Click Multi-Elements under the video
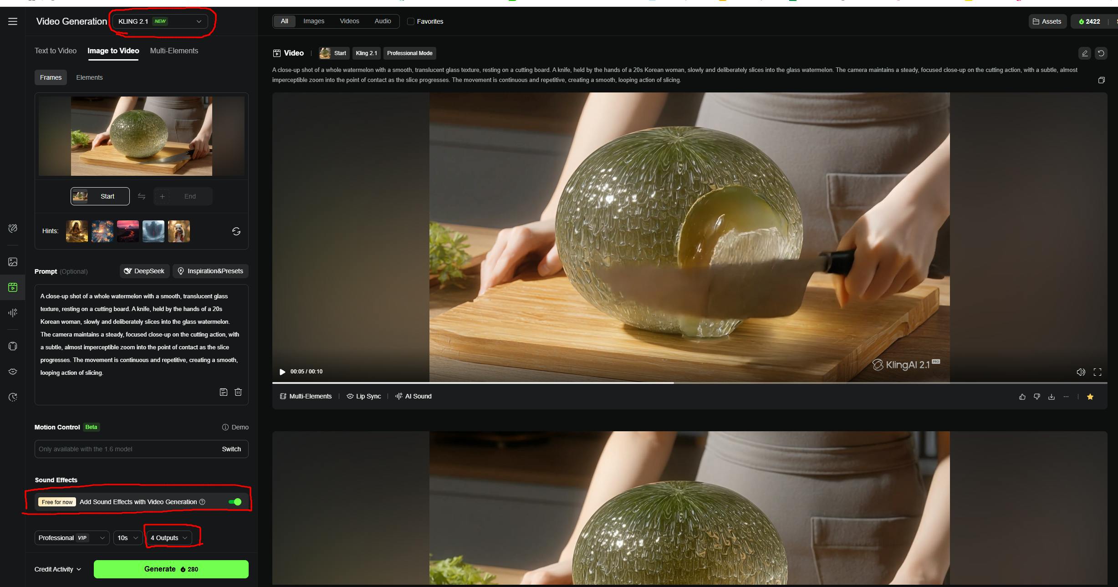The height and width of the screenshot is (587, 1118). 306,396
